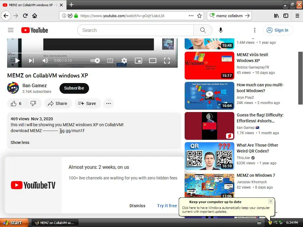The height and width of the screenshot is (227, 303).
Task: Open the player settings gear
Action: coord(124,61)
